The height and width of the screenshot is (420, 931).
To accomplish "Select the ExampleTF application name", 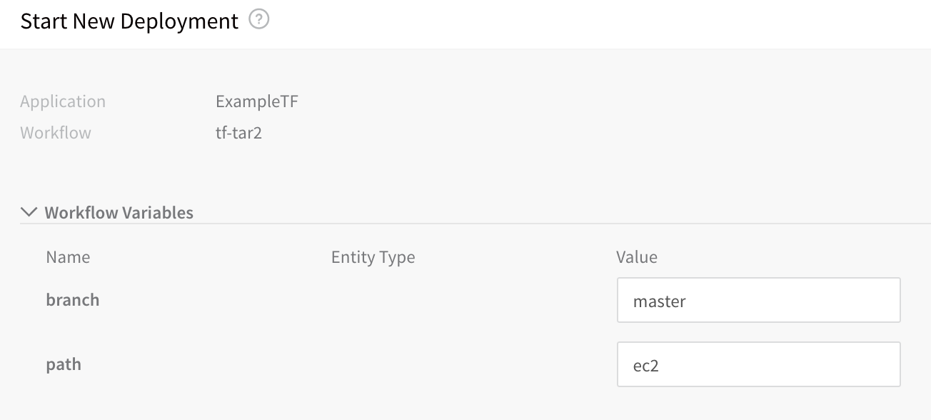I will point(257,101).
